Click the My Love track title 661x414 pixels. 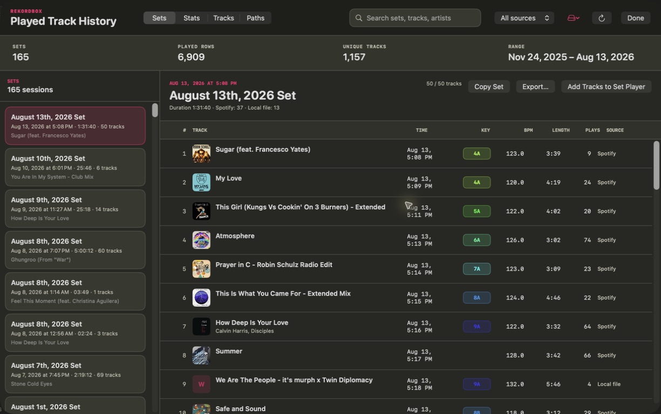tap(228, 178)
